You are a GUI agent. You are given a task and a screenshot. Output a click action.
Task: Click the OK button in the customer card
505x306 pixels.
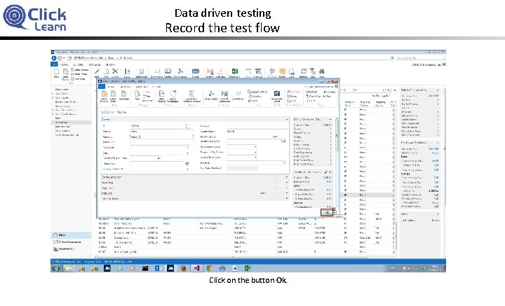pos(327,212)
